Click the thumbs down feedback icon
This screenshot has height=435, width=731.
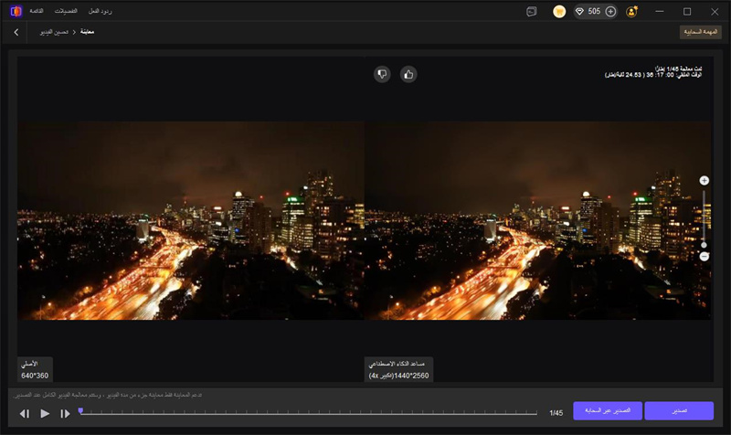(x=382, y=74)
